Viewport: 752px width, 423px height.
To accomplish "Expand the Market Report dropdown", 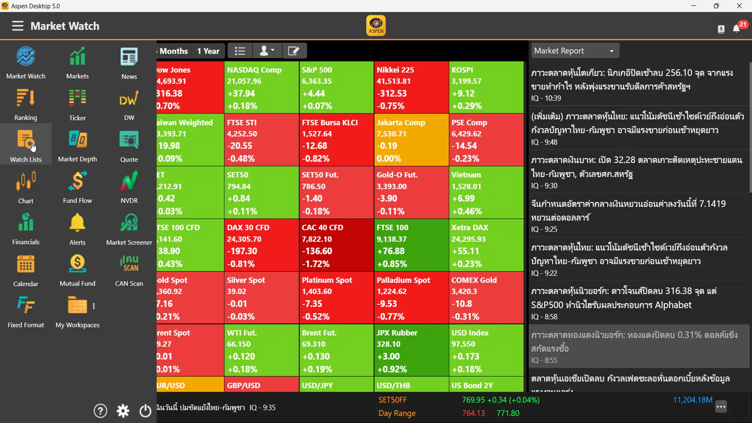I will [x=574, y=51].
